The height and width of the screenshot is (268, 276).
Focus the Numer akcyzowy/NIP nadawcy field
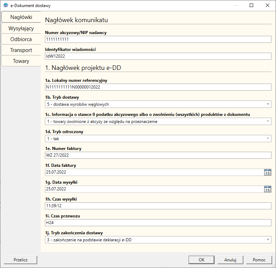158,39
